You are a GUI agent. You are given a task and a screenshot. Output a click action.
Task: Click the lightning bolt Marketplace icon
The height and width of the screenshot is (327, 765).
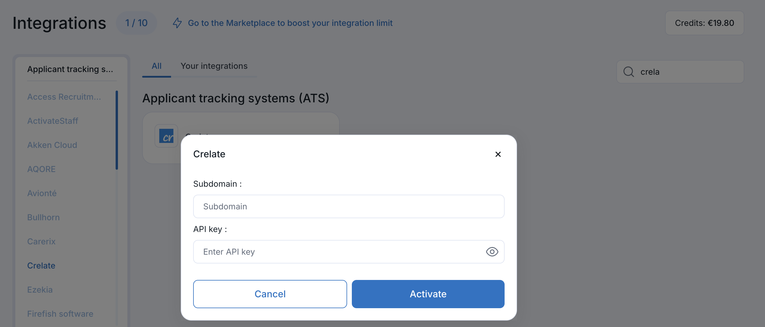177,23
